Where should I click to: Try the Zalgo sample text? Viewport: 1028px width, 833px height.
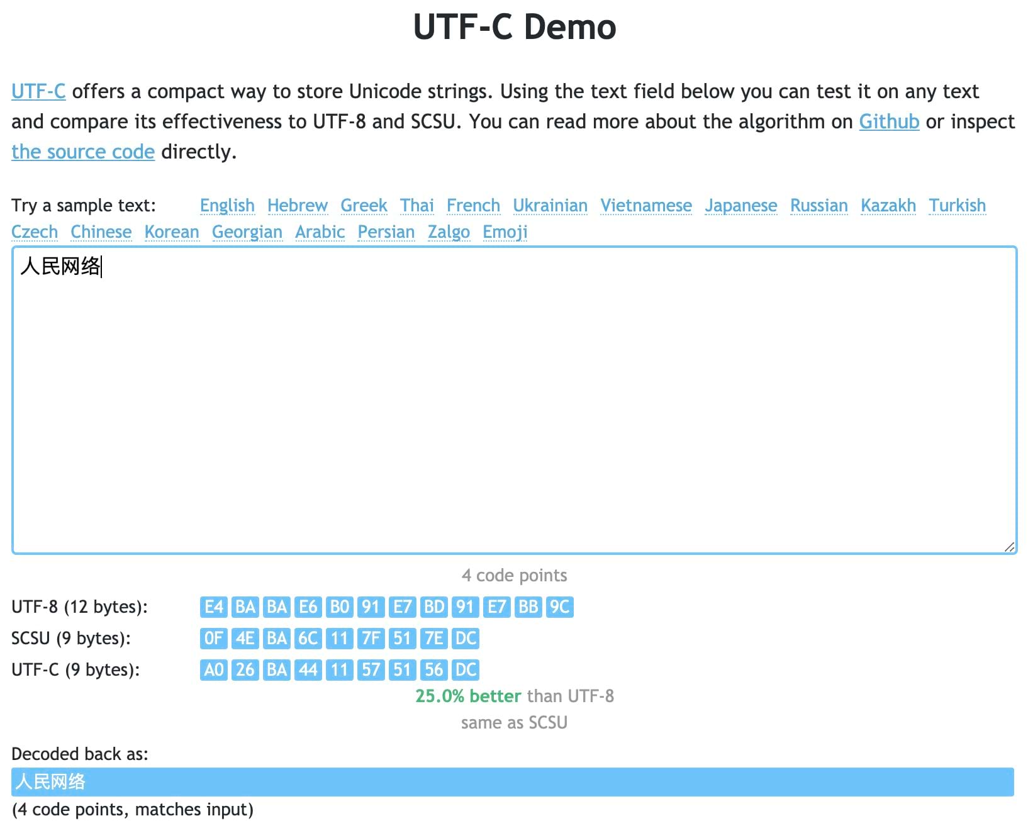point(449,232)
